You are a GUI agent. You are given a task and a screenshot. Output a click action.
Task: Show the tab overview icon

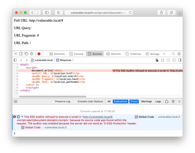[x=171, y=13]
